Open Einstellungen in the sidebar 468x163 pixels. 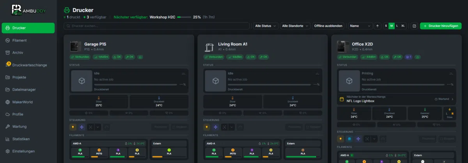[x=28, y=151]
